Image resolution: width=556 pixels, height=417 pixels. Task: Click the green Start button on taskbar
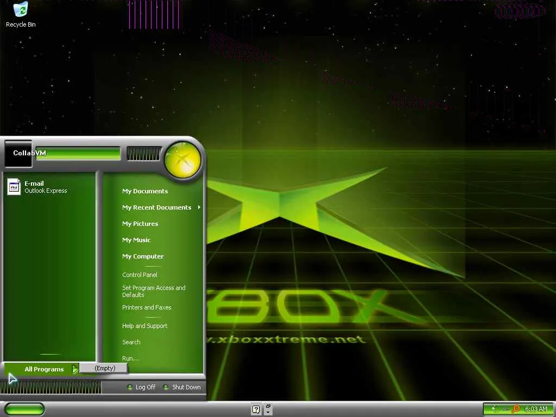click(25, 409)
